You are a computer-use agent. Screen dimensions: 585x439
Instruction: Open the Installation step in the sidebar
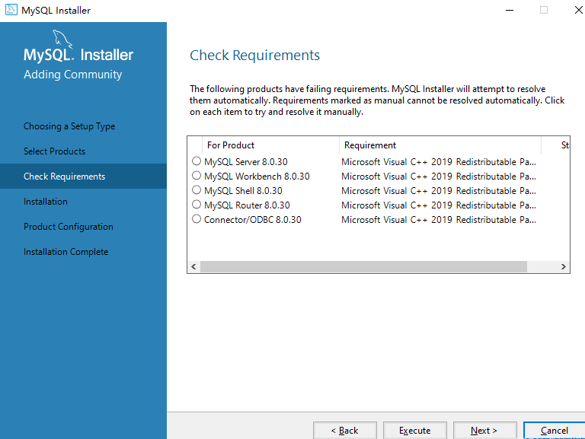click(46, 202)
